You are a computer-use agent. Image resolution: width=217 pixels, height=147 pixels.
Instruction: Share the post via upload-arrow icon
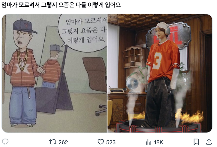(x=209, y=142)
